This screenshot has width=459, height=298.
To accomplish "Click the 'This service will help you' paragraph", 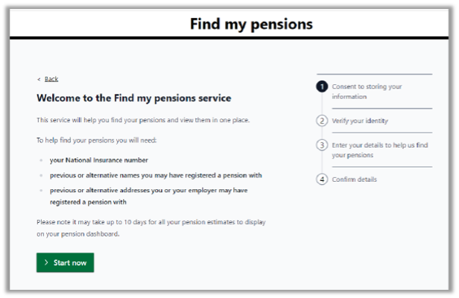I will pos(144,120).
